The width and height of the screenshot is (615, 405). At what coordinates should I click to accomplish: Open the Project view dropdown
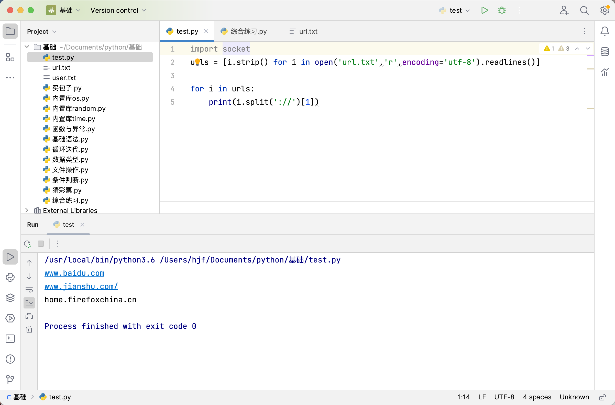pos(42,31)
